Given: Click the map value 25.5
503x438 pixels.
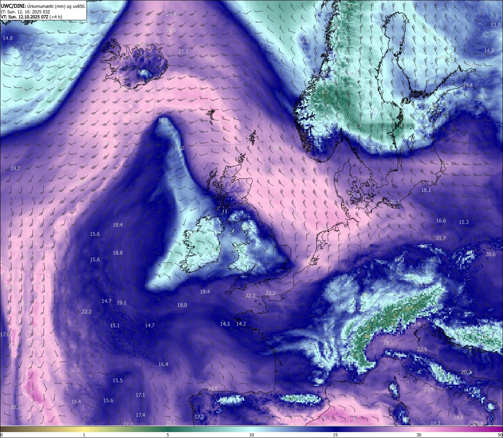Looking at the screenshot, I should (x=429, y=390).
